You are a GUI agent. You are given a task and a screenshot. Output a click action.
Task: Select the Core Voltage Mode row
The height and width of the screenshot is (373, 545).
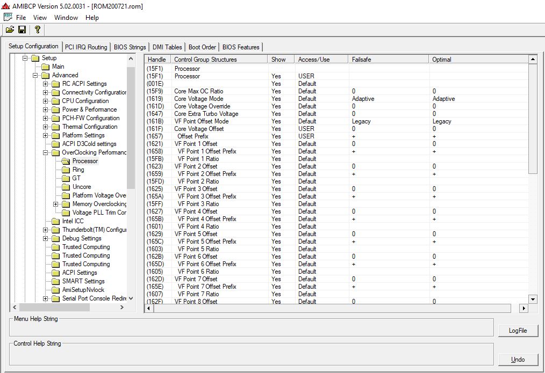click(x=336, y=99)
